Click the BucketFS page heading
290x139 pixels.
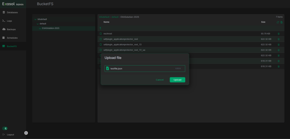45,4
